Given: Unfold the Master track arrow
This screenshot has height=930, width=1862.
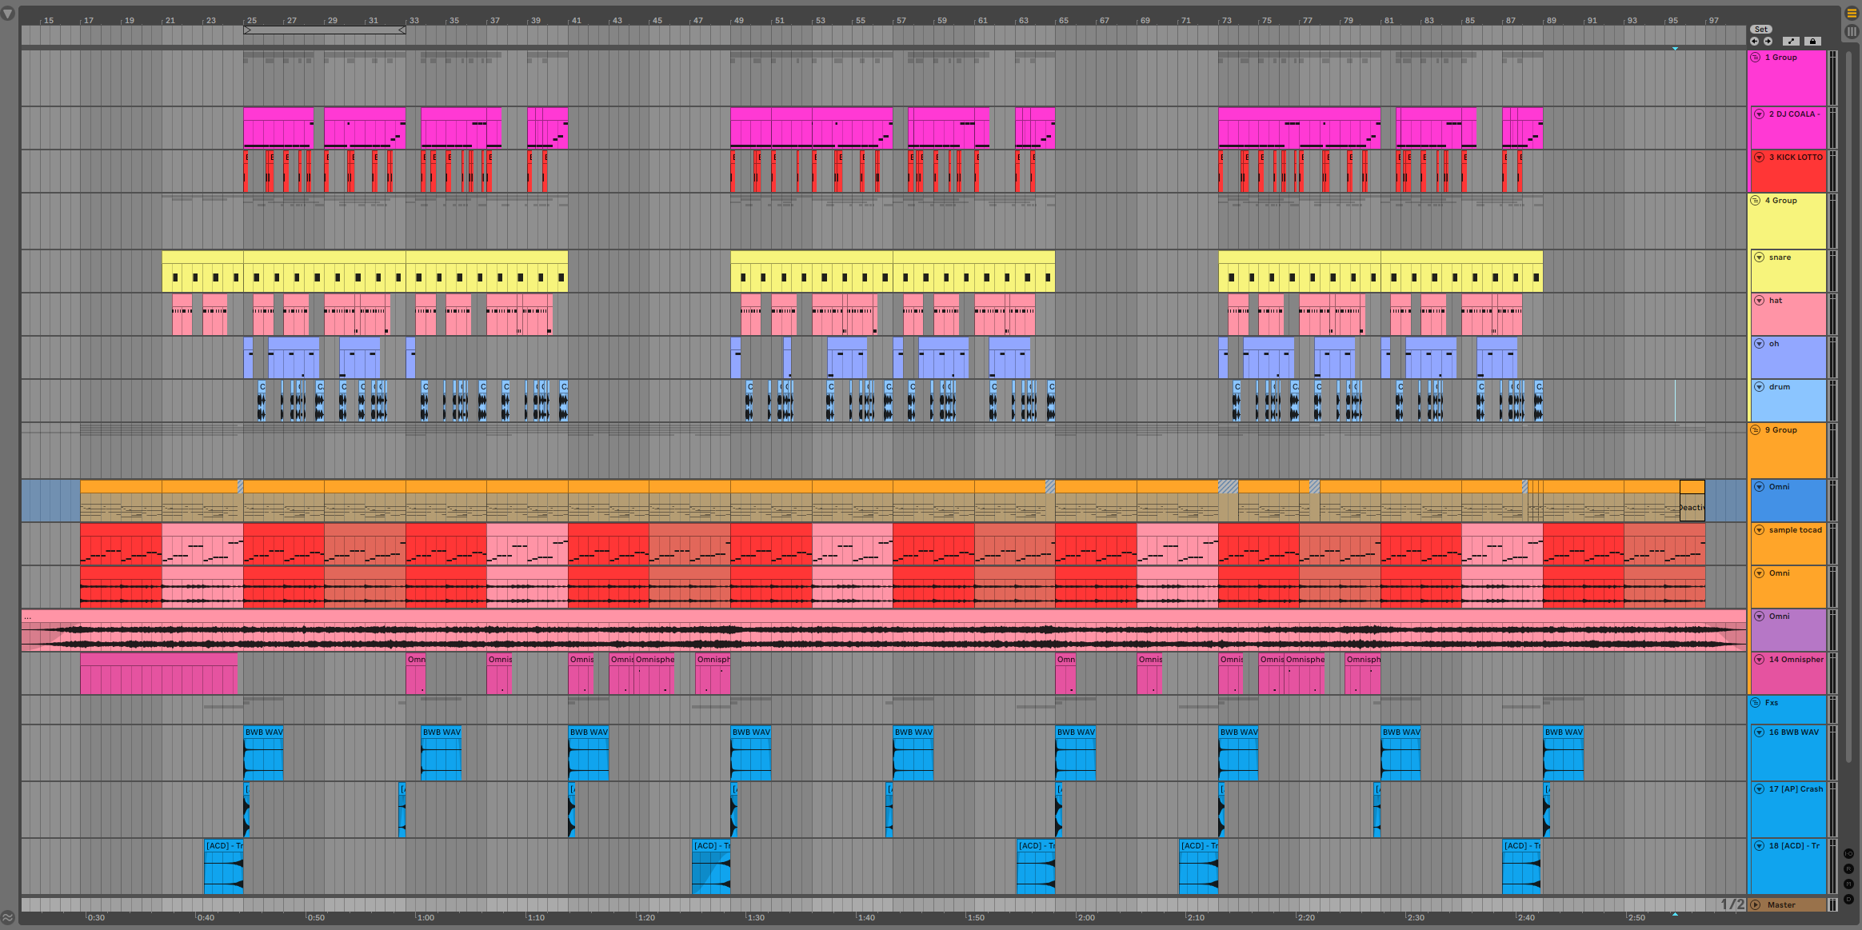Looking at the screenshot, I should (1756, 905).
